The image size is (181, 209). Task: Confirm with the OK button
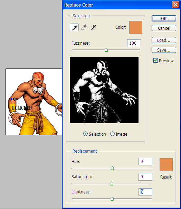coord(164,18)
